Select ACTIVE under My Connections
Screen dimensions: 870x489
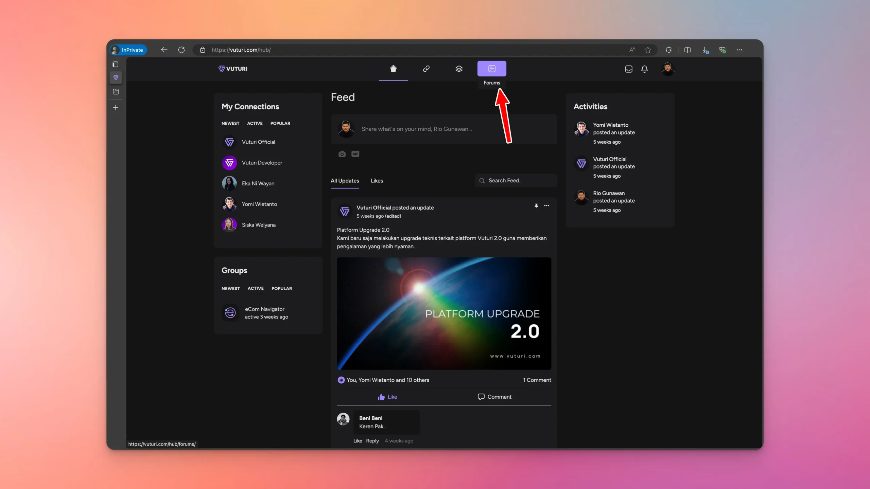[255, 123]
